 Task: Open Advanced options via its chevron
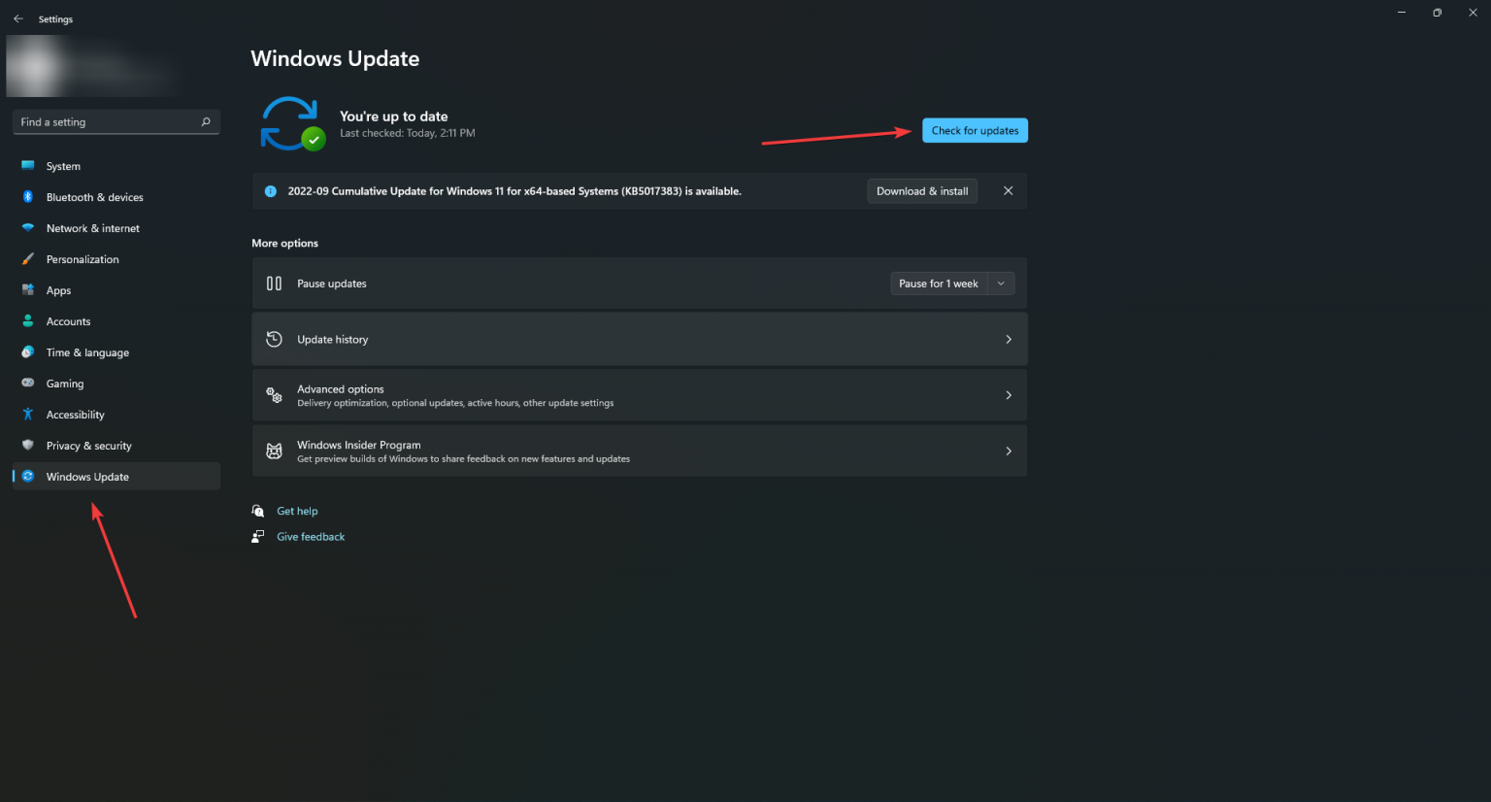click(x=1009, y=395)
